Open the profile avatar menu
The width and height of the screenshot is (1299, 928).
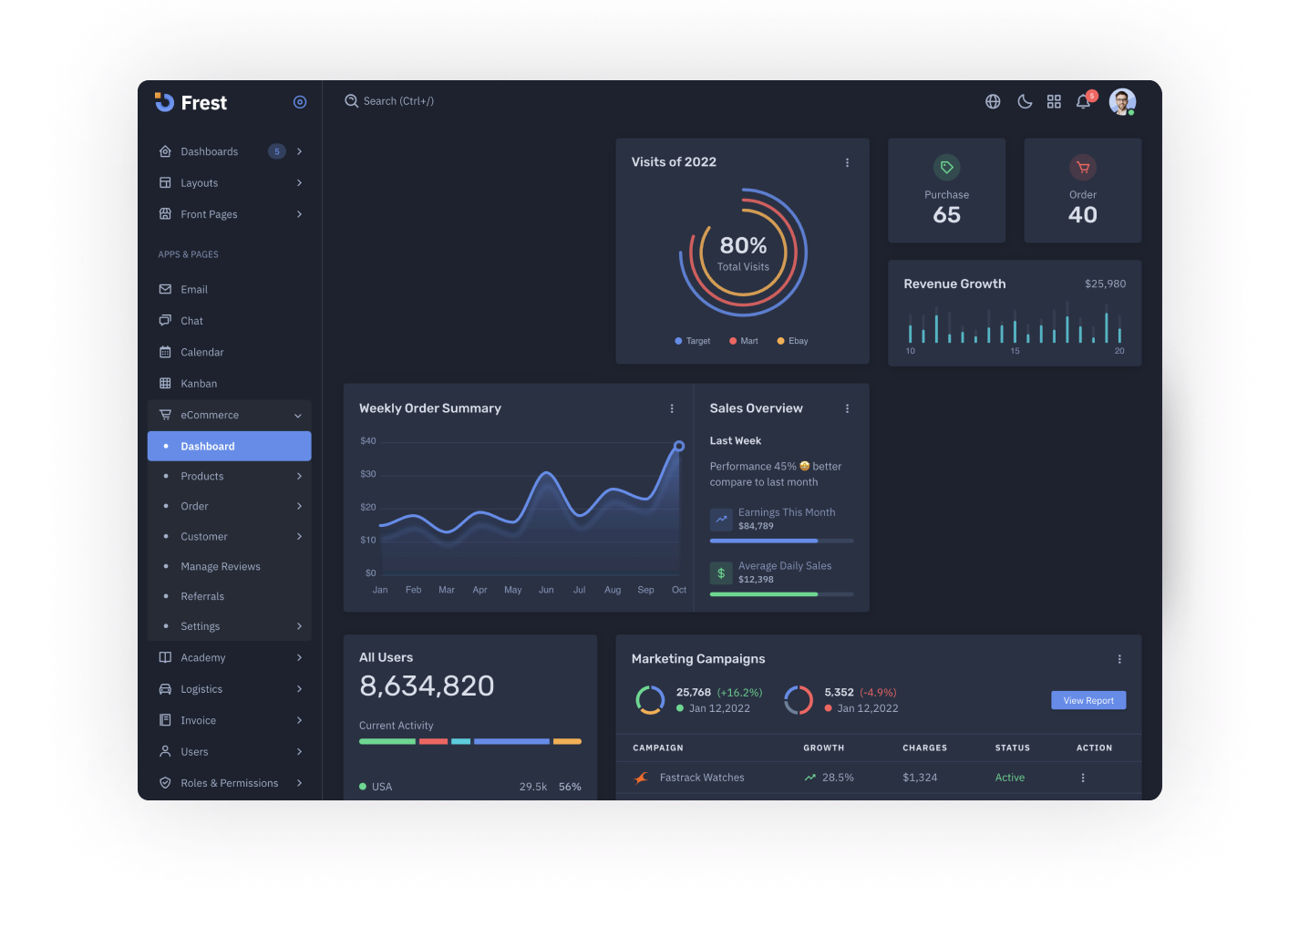coord(1122,101)
